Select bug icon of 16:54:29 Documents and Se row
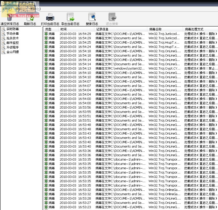The width and height of the screenshot is (218, 210). (46, 38)
